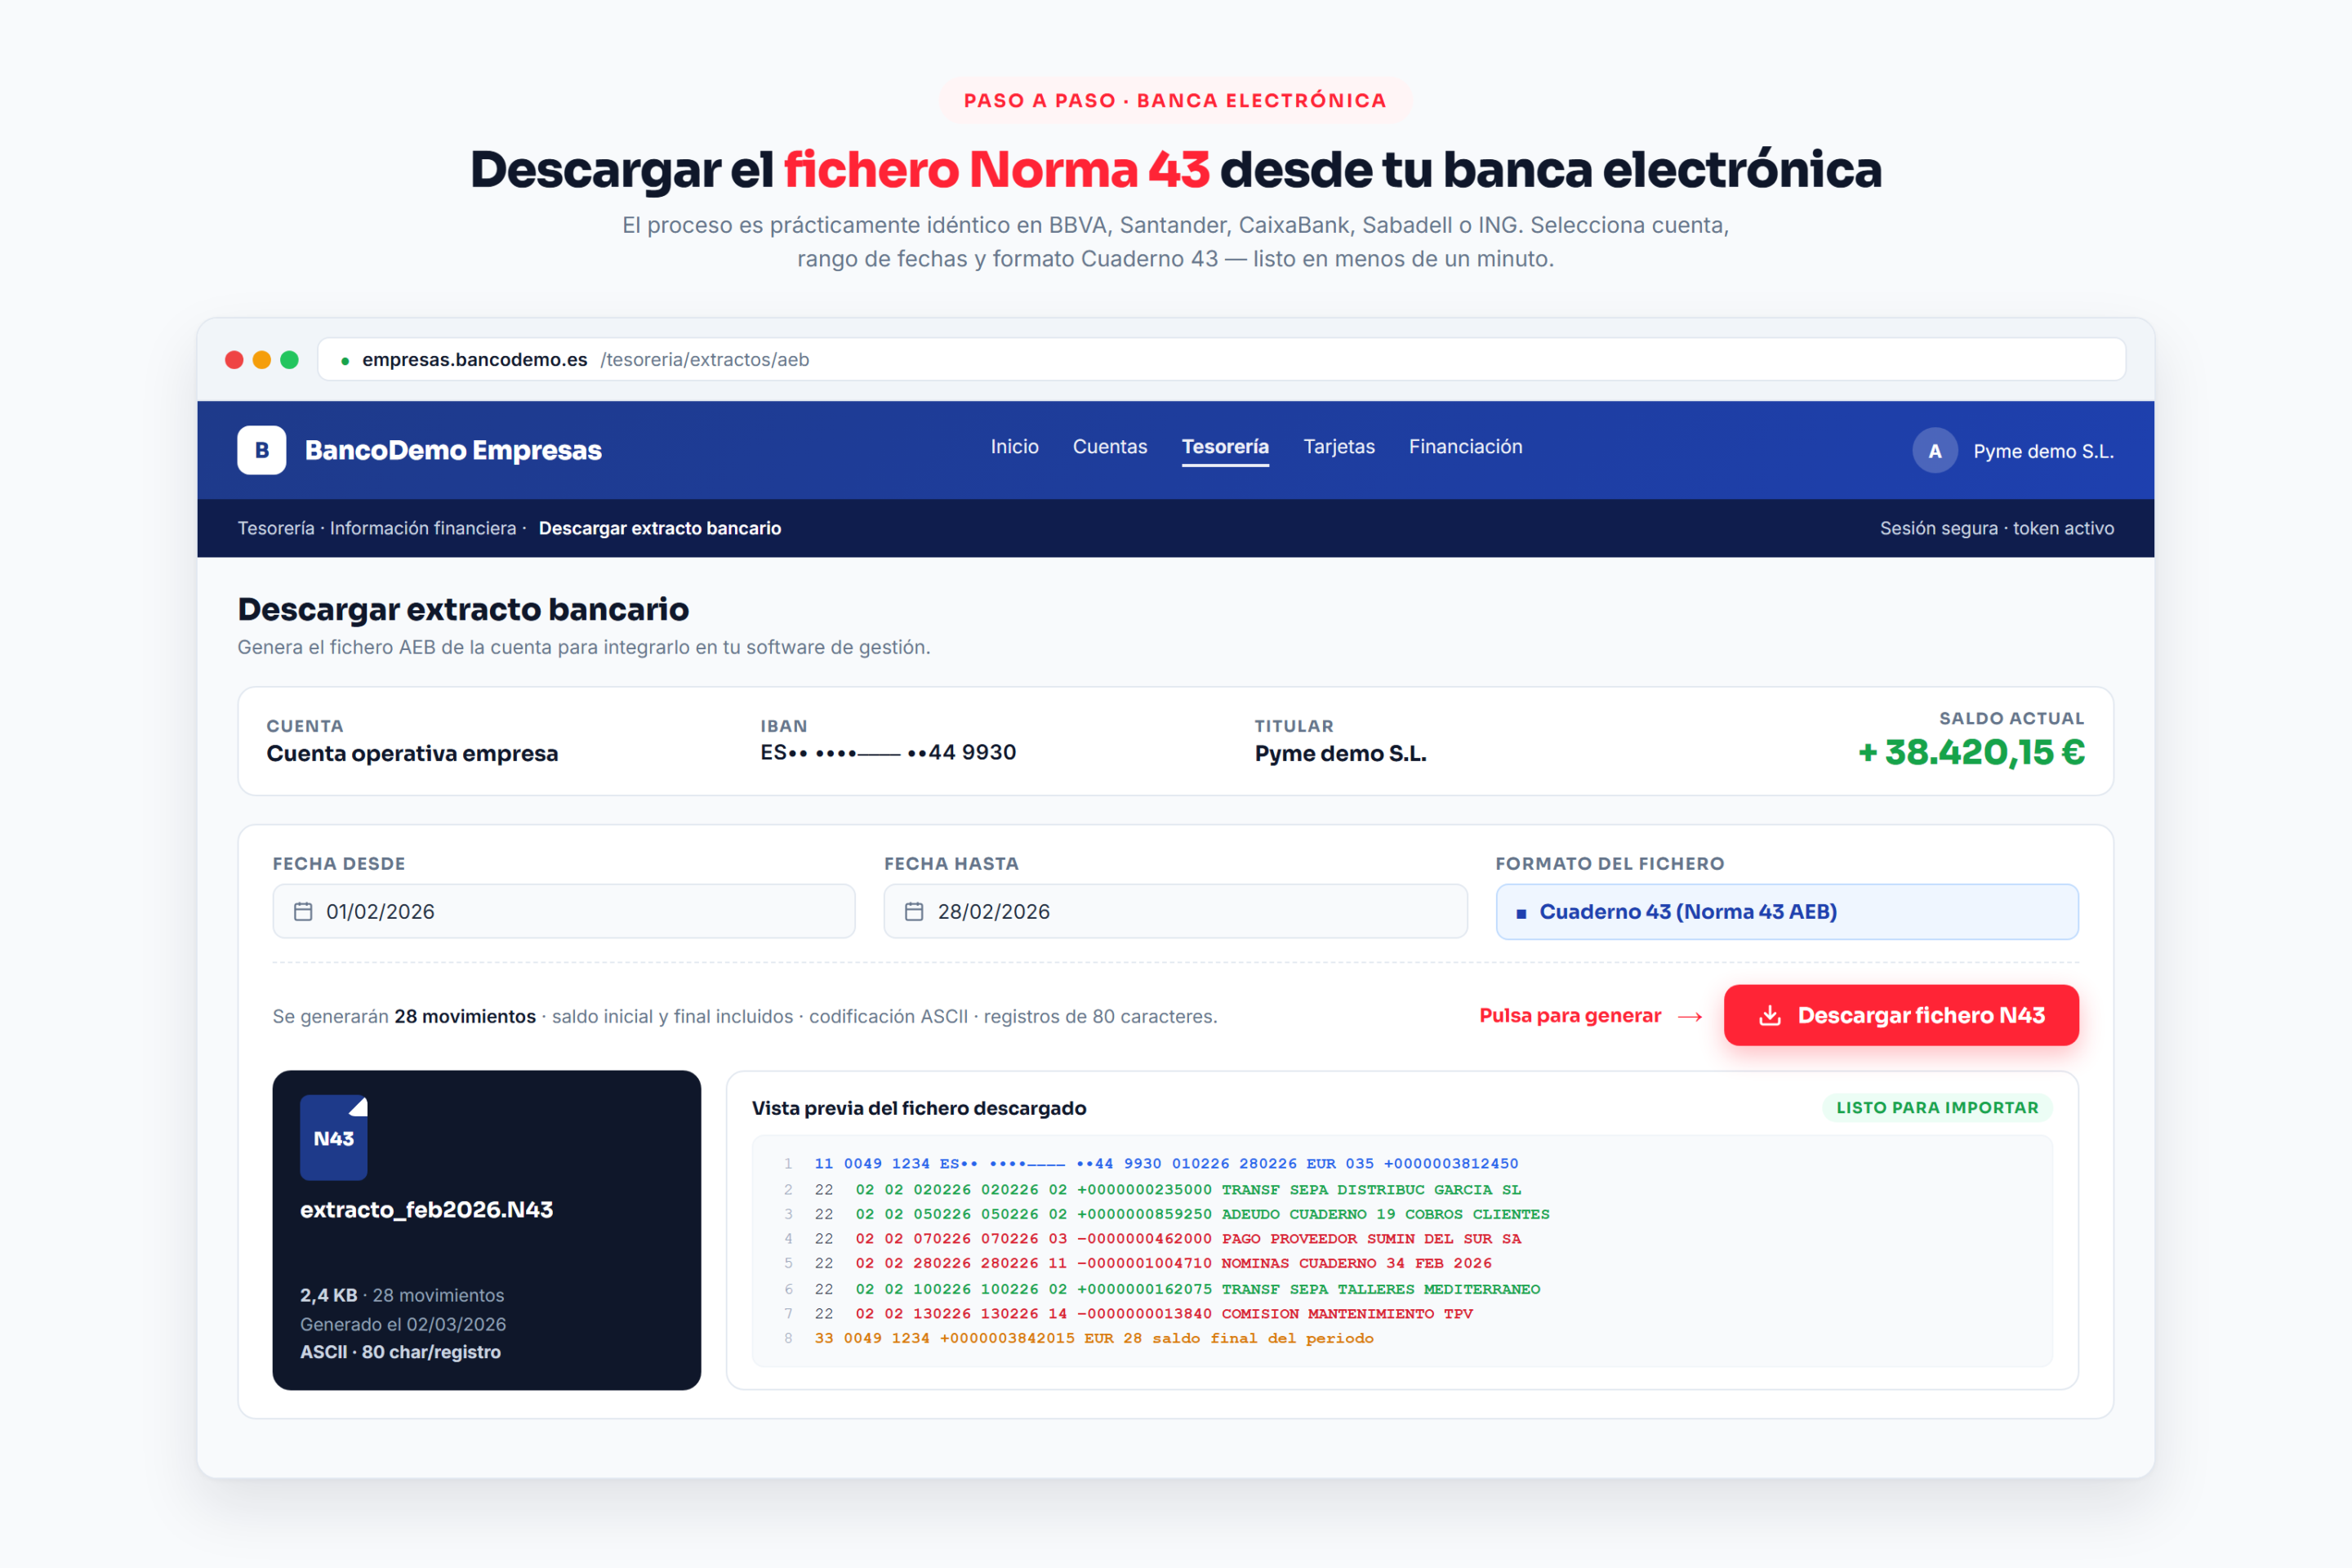Click Vista previa del fichero descargado heading
The image size is (2352, 1568).
[919, 1108]
